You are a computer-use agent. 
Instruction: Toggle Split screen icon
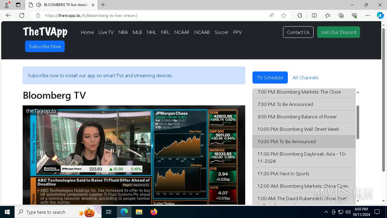[x=314, y=15]
